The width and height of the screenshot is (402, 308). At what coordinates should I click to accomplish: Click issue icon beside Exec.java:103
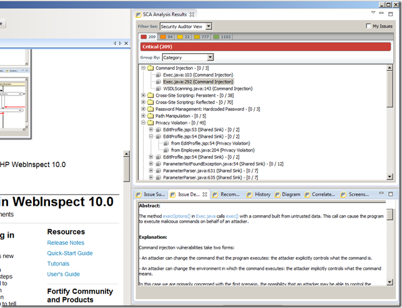159,75
